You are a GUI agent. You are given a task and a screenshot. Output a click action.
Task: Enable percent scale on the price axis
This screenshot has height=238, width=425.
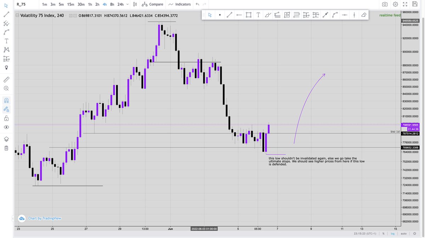384,233
